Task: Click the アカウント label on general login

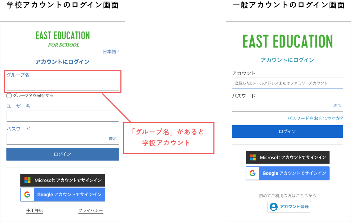Action: [244, 74]
